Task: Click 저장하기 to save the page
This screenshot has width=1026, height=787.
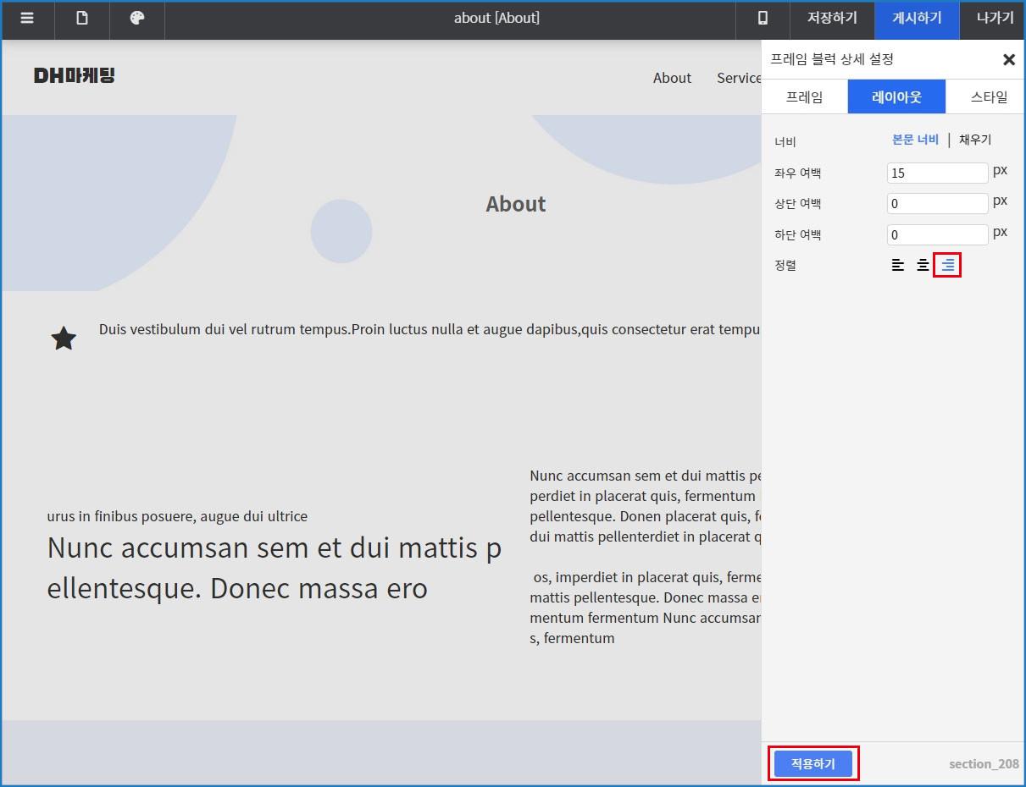Action: point(831,19)
